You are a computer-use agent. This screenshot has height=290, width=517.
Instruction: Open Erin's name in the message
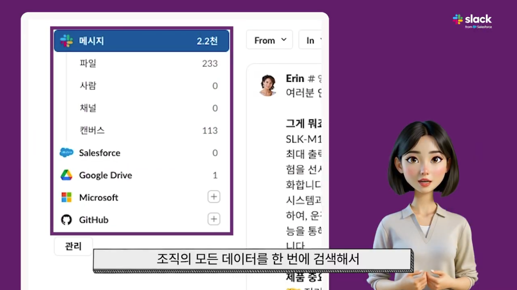point(295,78)
